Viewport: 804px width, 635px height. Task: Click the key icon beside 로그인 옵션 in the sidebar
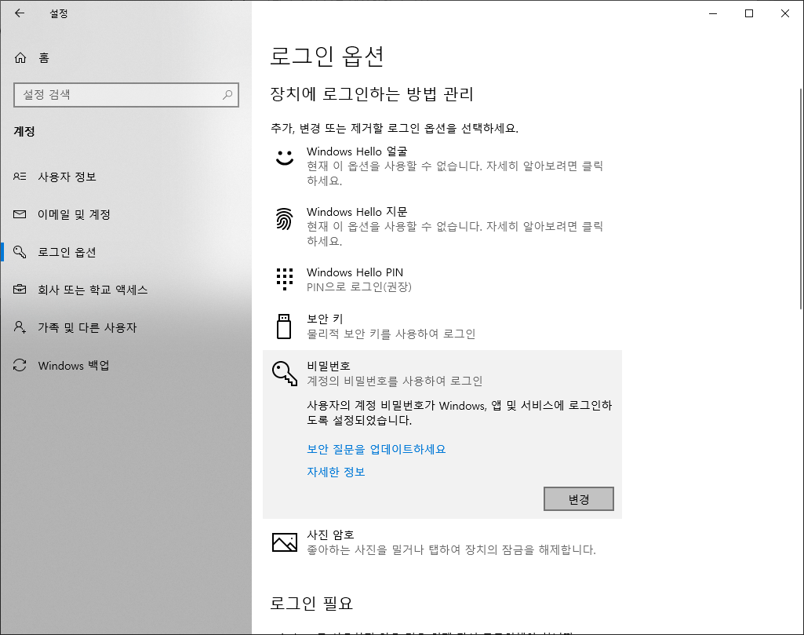tap(20, 252)
